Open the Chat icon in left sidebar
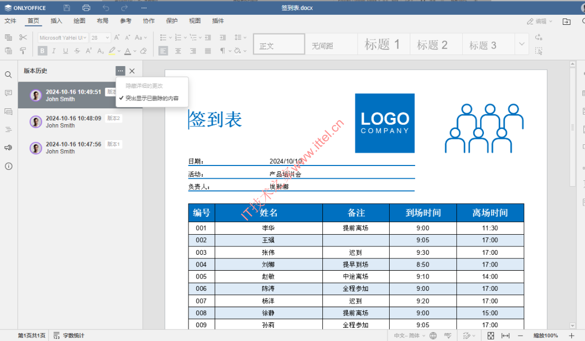585x341 pixels. [x=8, y=112]
